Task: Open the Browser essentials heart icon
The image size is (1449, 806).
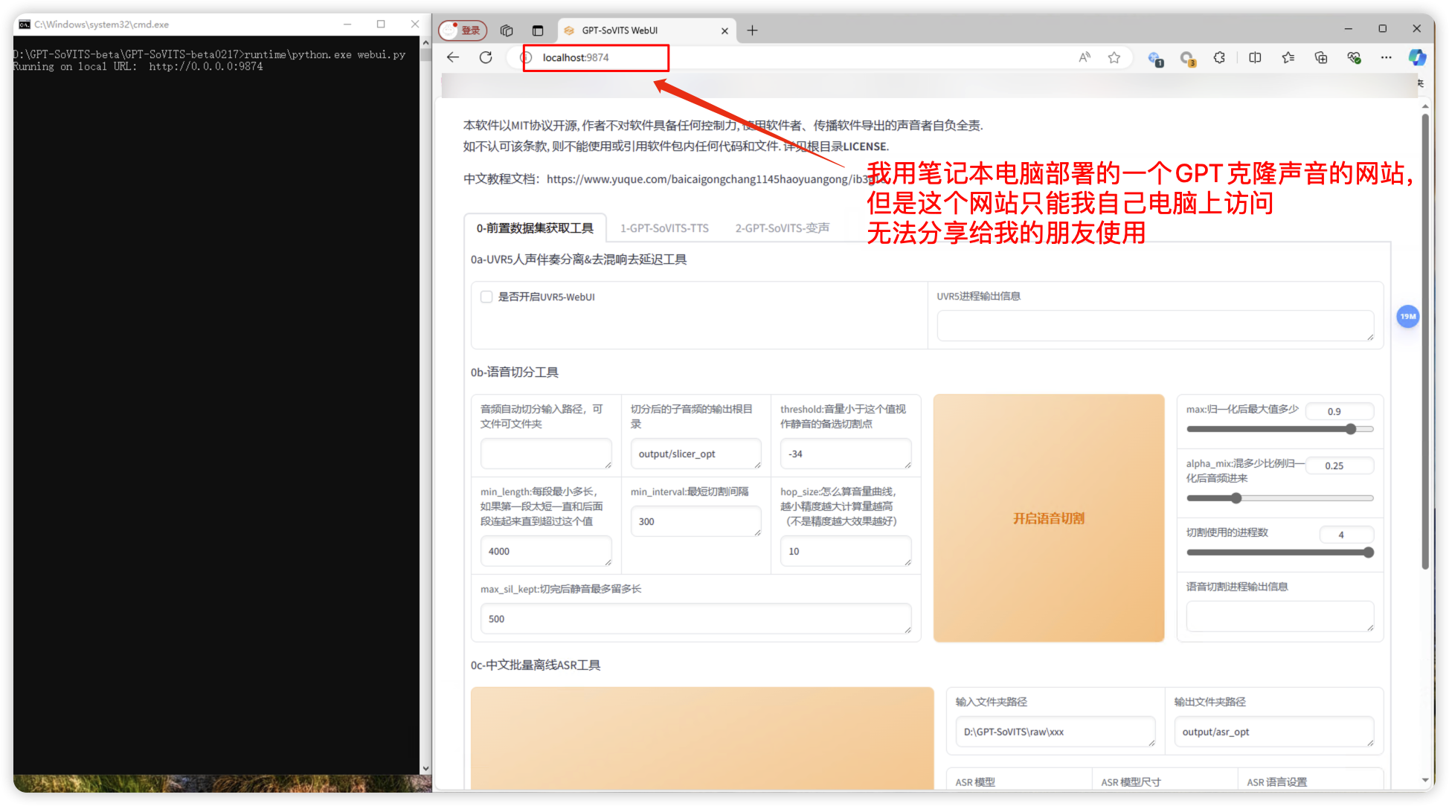Action: (1354, 57)
